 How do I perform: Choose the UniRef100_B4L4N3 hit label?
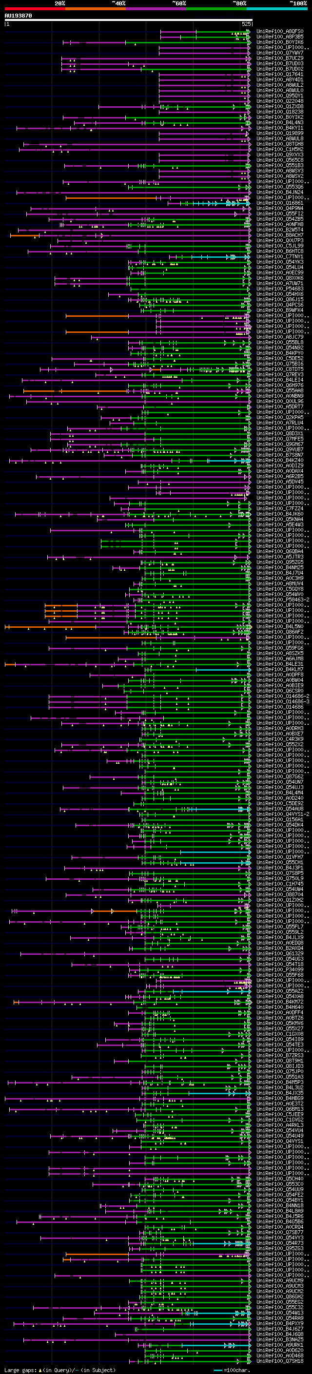[x=280, y=123]
